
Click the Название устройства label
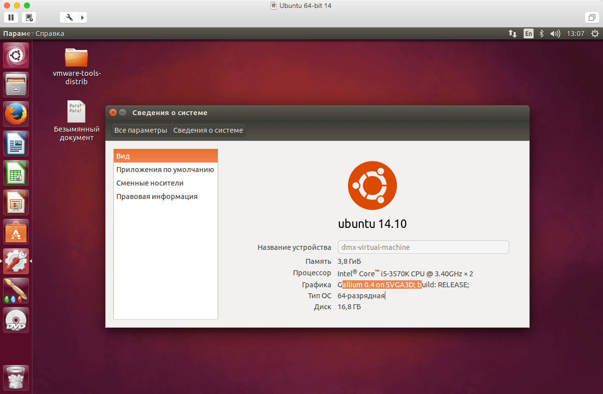[x=294, y=247]
